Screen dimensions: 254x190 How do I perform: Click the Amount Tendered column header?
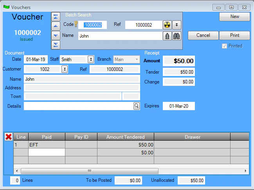click(126, 137)
